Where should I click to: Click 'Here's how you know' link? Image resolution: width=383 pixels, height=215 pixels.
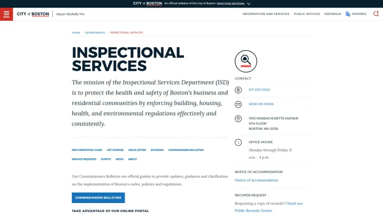[x=230, y=3]
